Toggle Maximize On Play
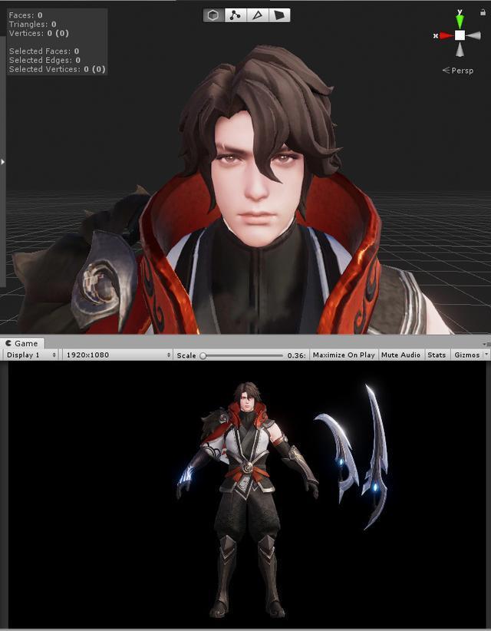Screen dimensions: 491x631 tap(344, 355)
